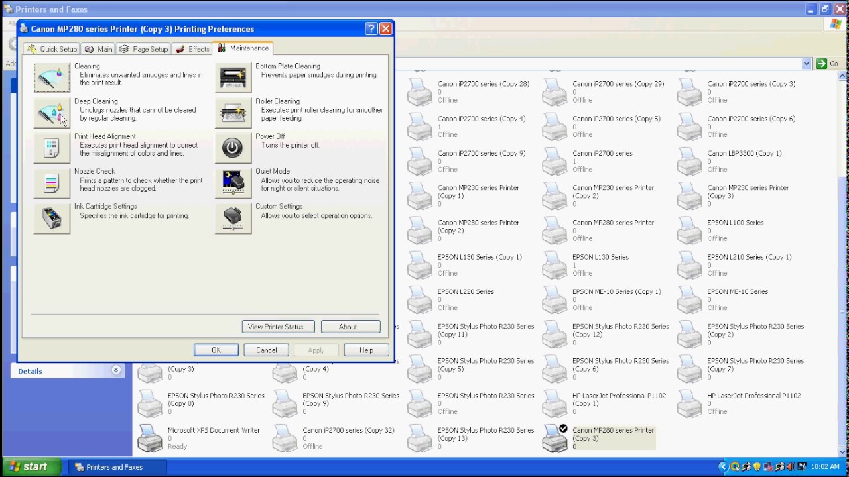849x477 pixels.
Task: Click the Go button in address bar
Action: tap(828, 64)
